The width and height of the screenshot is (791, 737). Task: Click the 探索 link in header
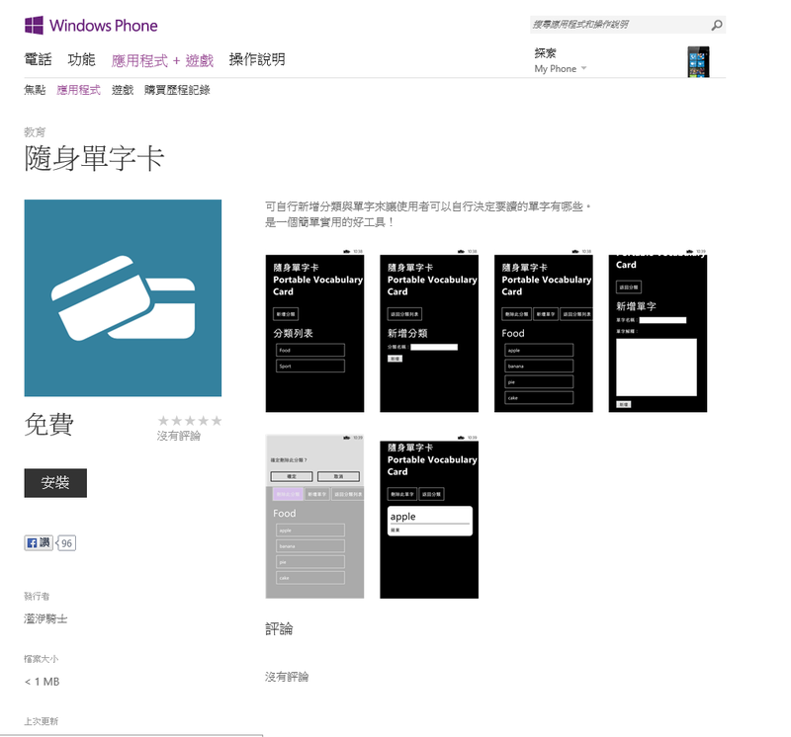pos(546,53)
